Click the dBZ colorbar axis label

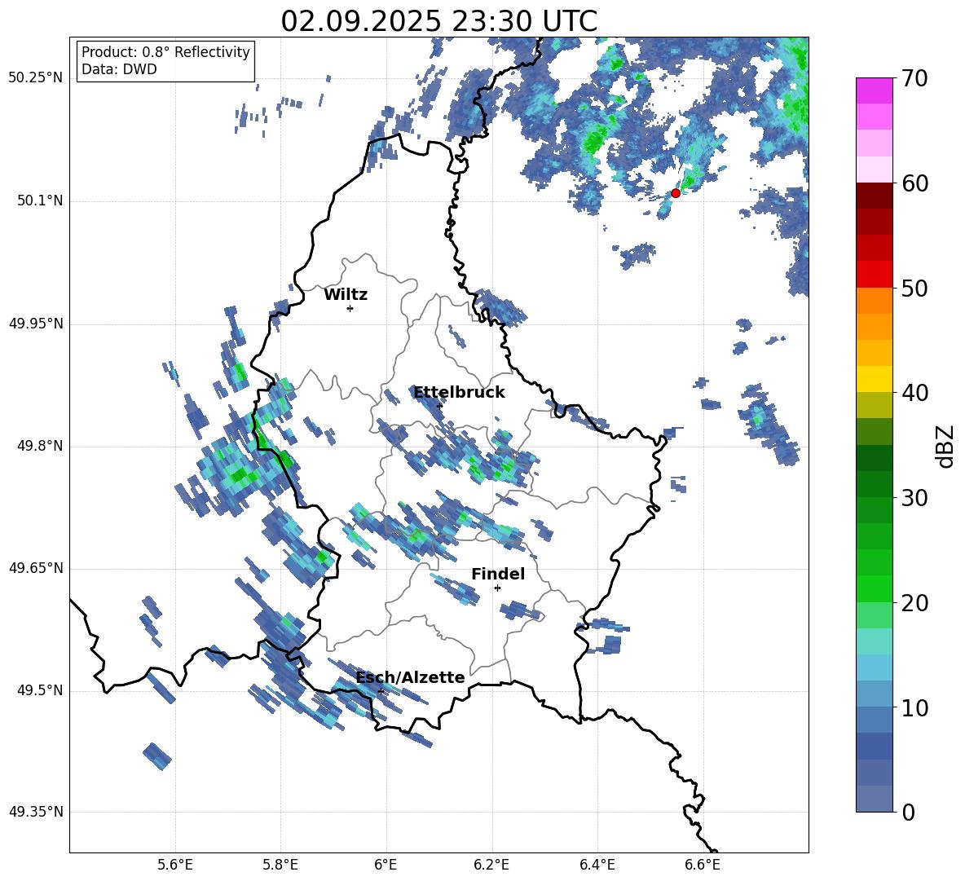pos(945,446)
